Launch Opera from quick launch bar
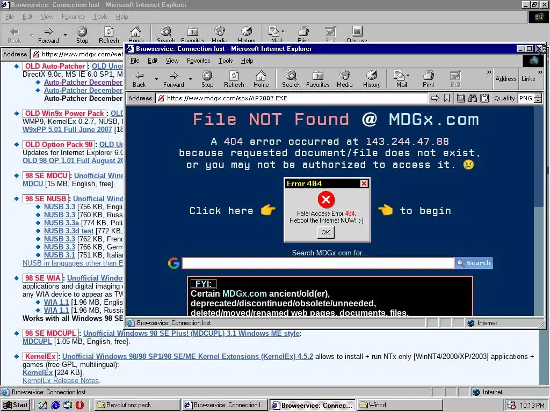Image resolution: width=550 pixels, height=412 pixels. coord(80,405)
